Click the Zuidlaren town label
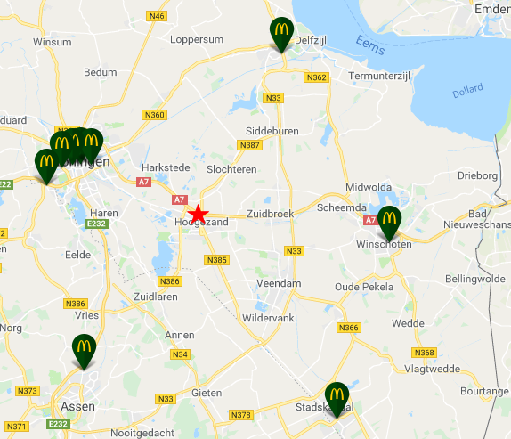The image size is (511, 439). (x=156, y=297)
